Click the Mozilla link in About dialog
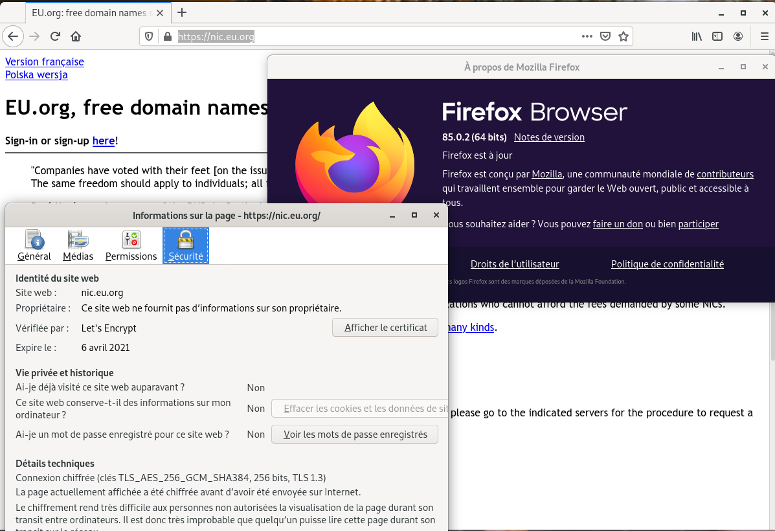 point(546,174)
